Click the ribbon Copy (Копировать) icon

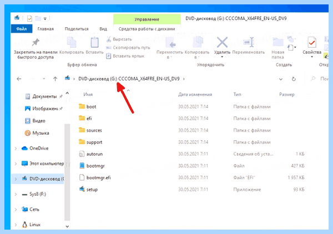coord(72,42)
